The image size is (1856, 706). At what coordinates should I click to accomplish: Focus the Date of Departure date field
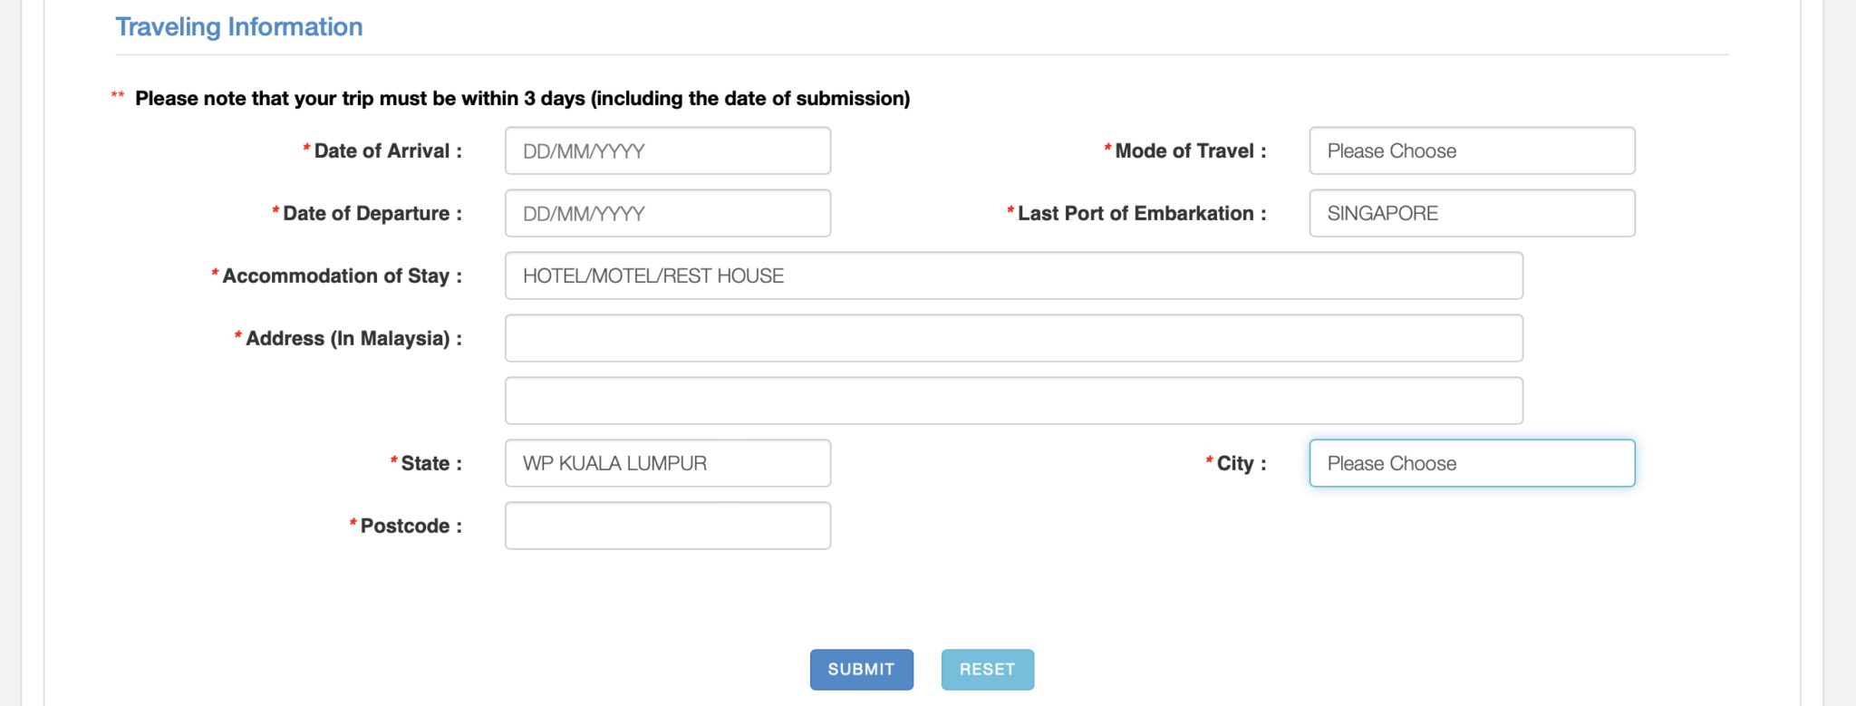[667, 213]
